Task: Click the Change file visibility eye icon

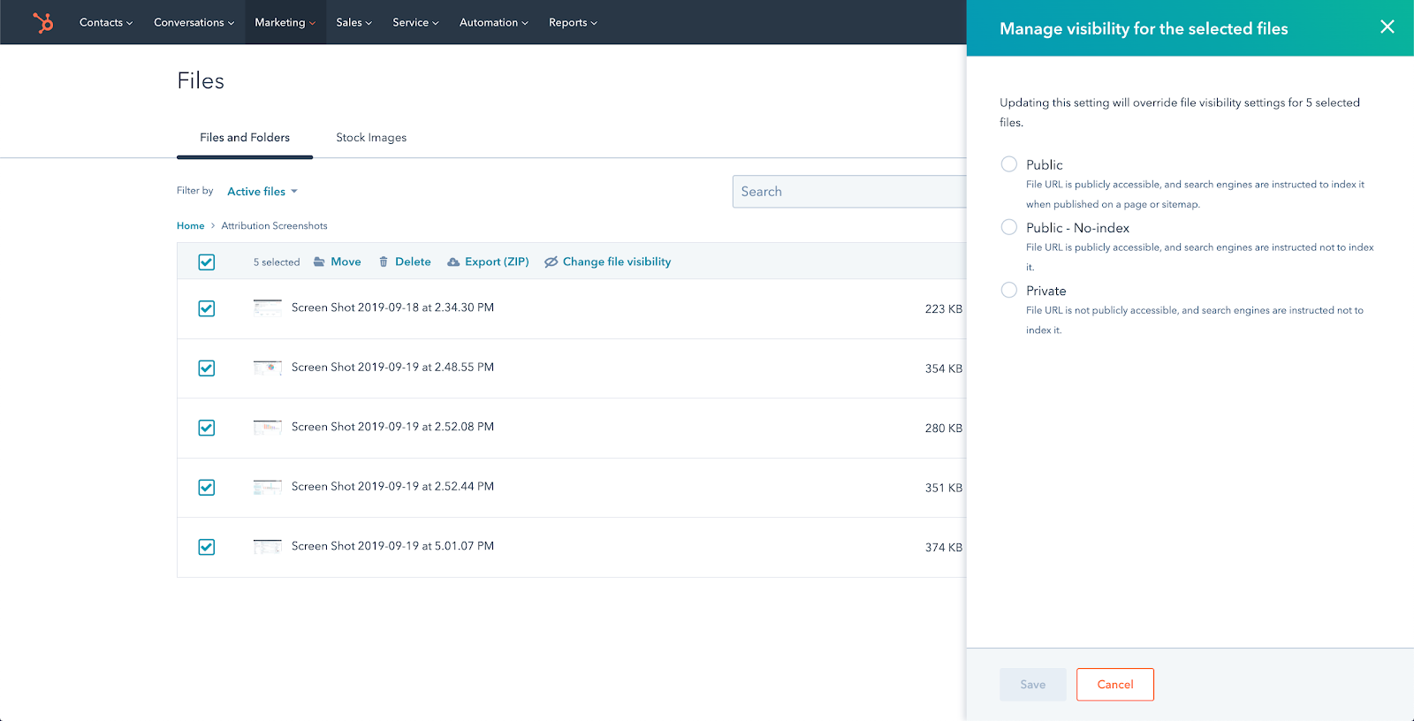Action: [x=551, y=262]
